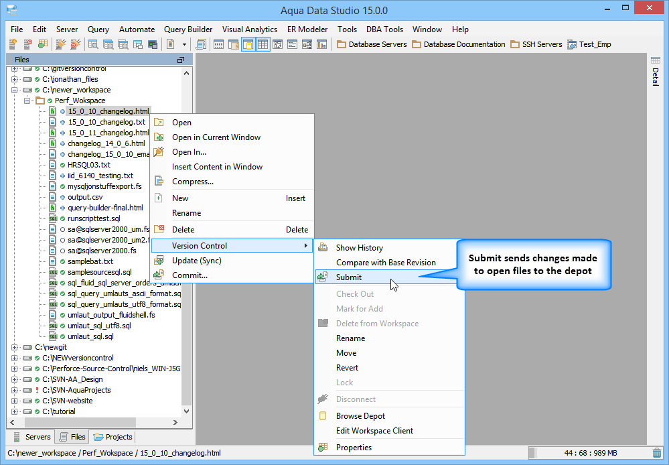Viewport: 669px width, 465px height.
Task: Open the SSH Servers bookmark folder
Action: pos(536,44)
